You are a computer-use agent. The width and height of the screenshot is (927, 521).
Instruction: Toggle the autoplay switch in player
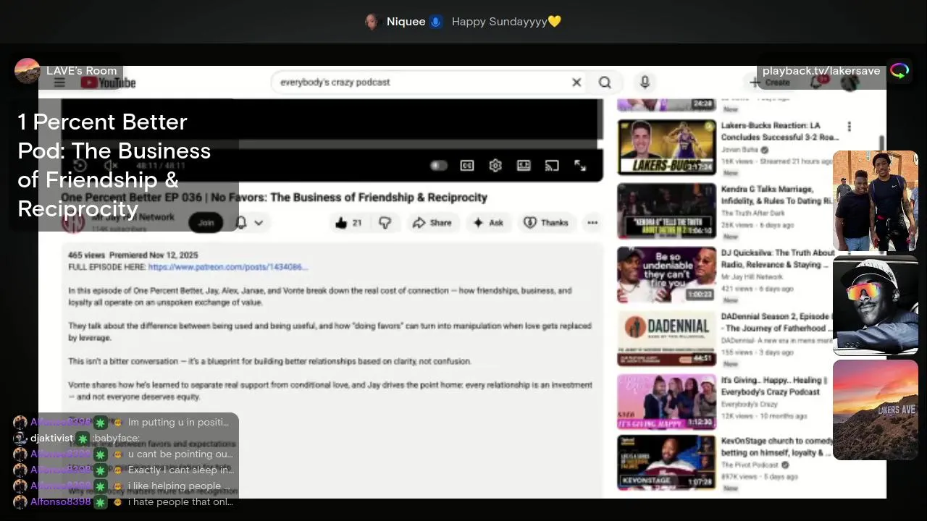tap(438, 166)
